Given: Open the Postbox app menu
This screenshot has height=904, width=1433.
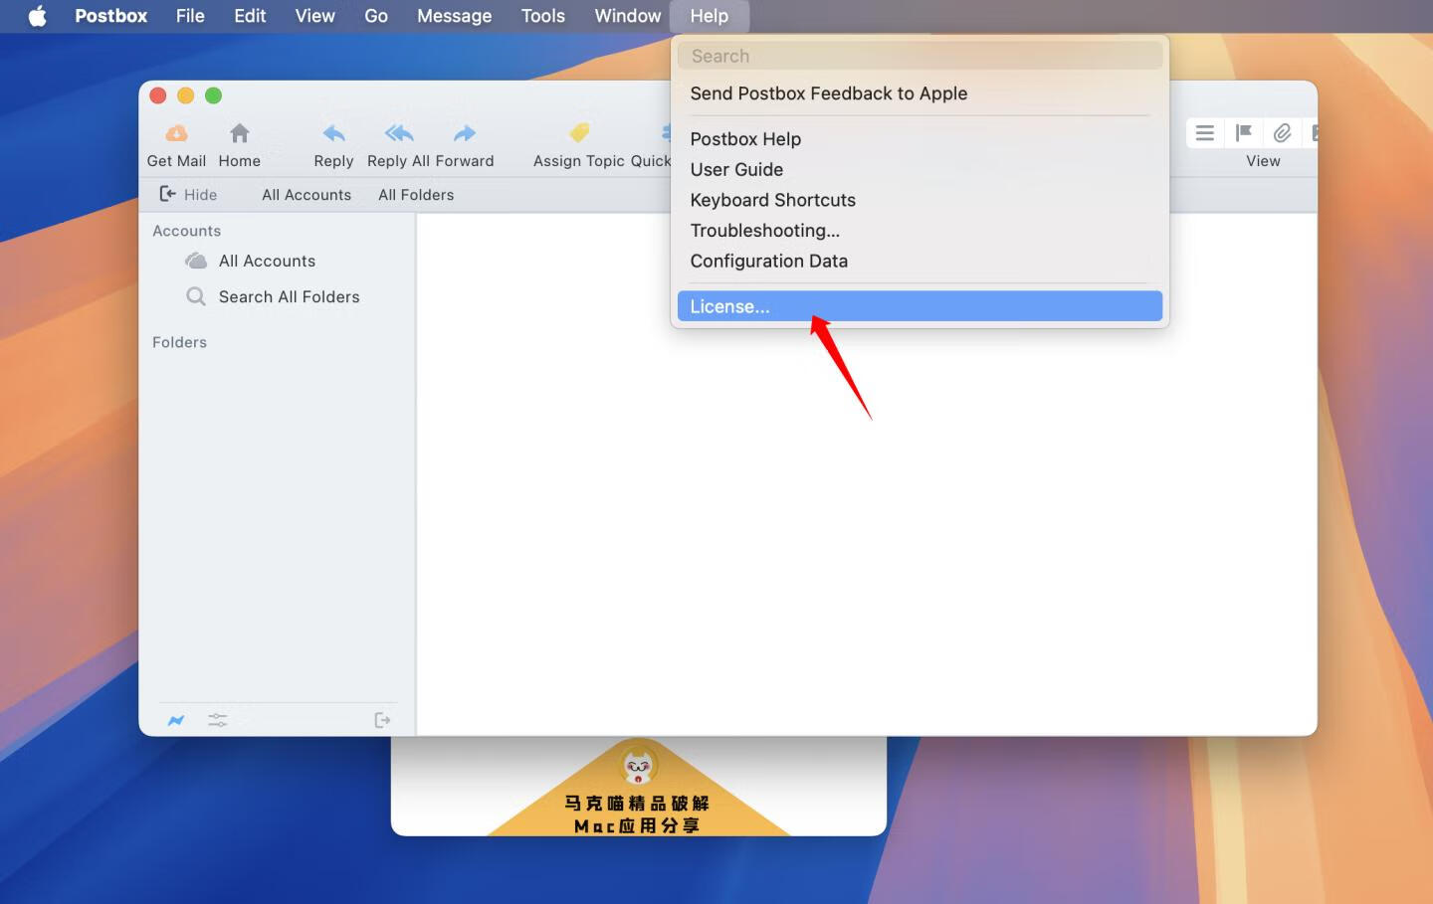Looking at the screenshot, I should [110, 16].
